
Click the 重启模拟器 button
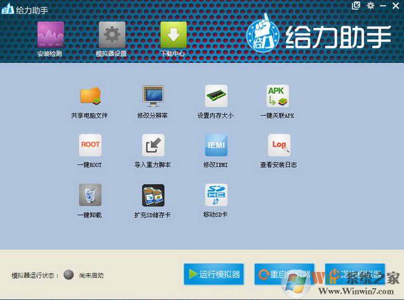coord(284,274)
